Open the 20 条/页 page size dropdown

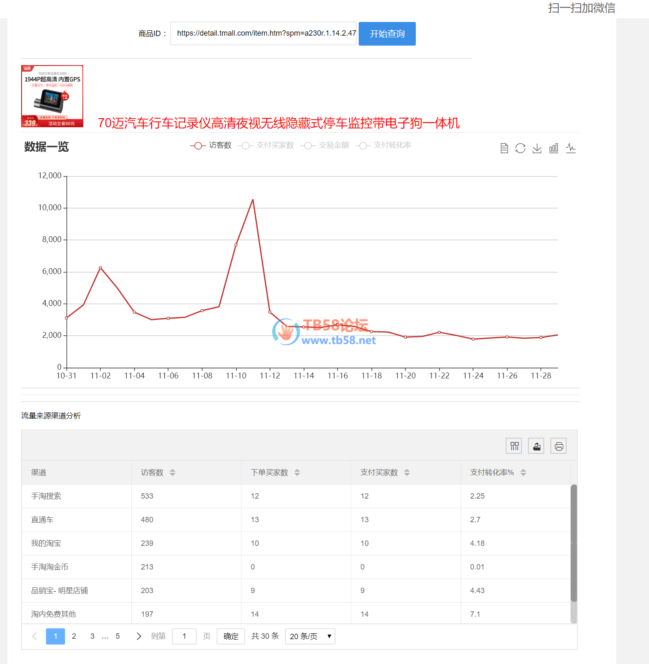[310, 636]
